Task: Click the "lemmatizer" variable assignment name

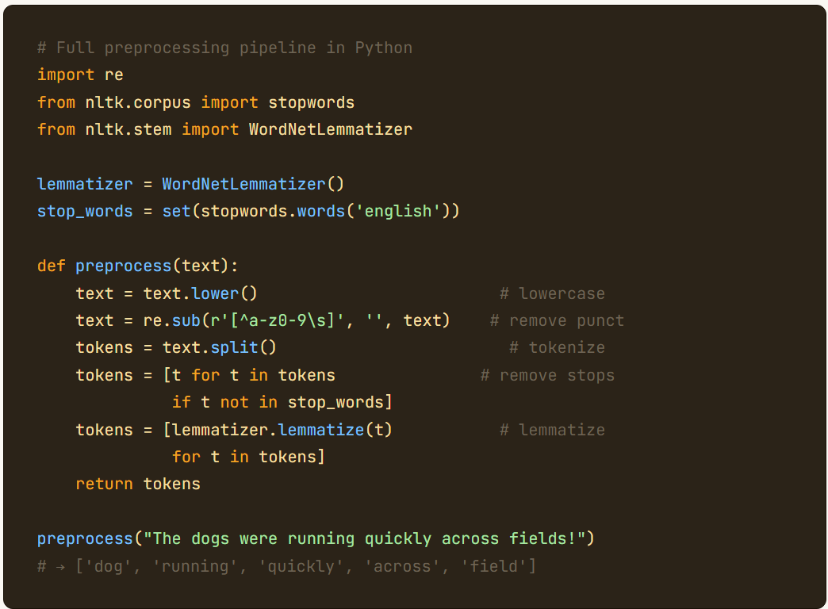Action: 85,184
